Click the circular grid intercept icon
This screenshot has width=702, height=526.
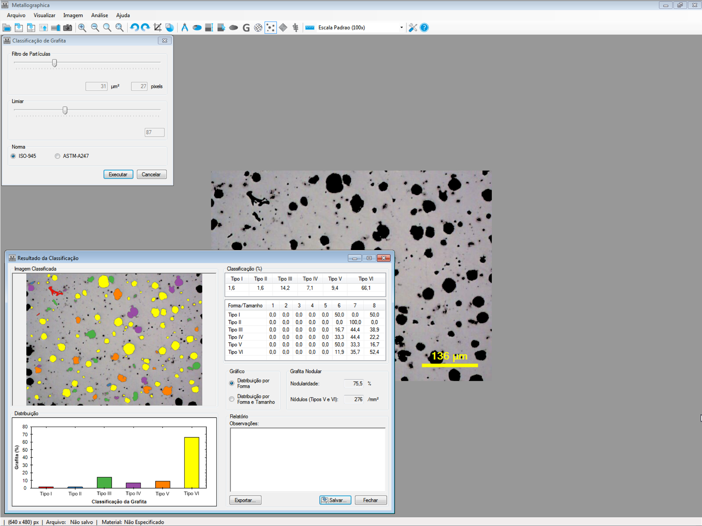pos(258,28)
